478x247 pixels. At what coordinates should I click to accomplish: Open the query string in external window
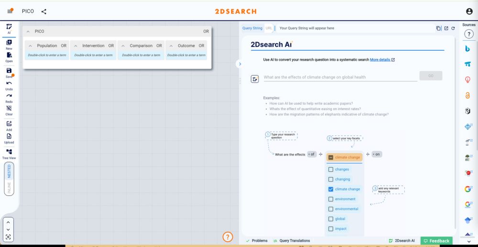446,28
